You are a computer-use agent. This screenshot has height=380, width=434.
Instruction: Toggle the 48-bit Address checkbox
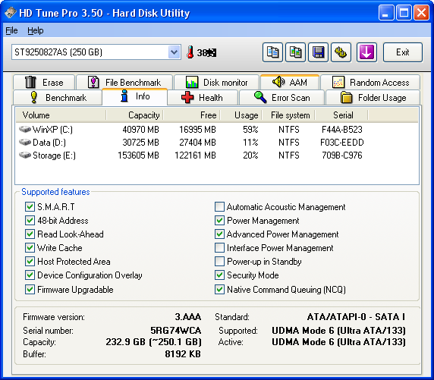pos(30,220)
